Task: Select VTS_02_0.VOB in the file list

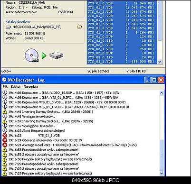Action: pos(122,45)
